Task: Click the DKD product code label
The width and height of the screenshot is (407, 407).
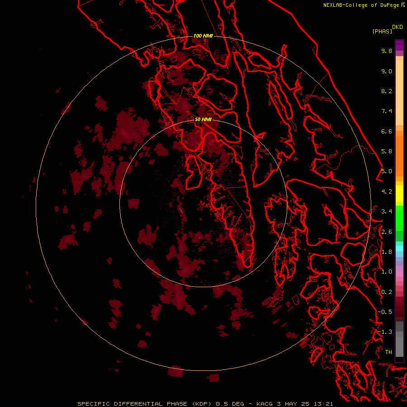Action: point(398,27)
